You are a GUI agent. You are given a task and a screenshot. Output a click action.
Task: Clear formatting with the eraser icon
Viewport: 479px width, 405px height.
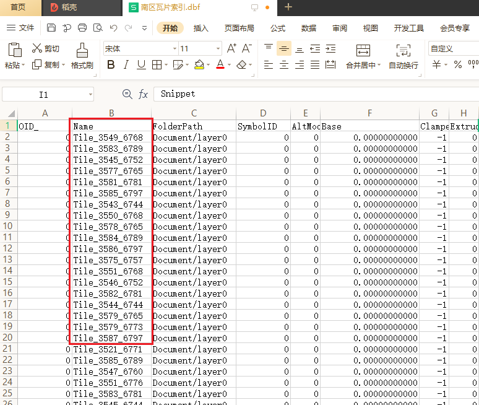241,65
